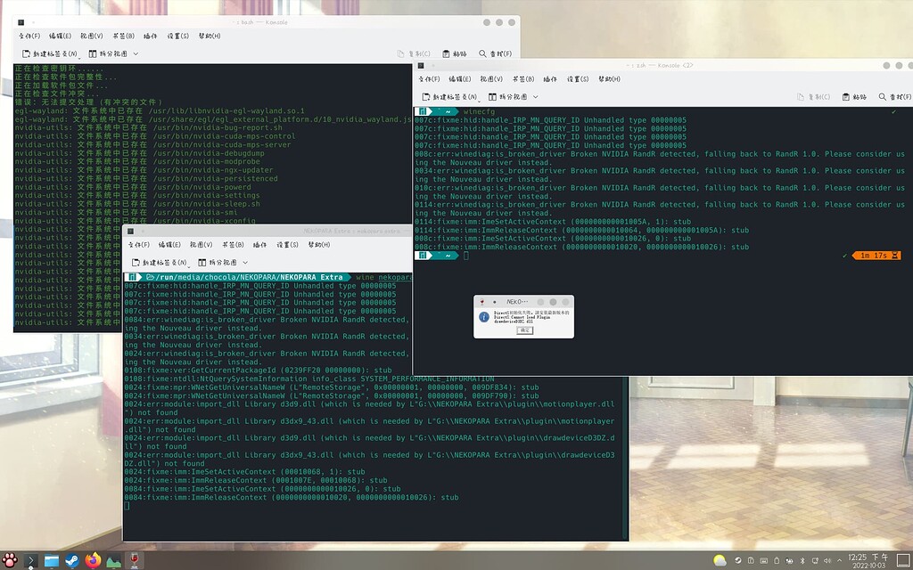Click the info icon in error dialog

[x=484, y=317]
